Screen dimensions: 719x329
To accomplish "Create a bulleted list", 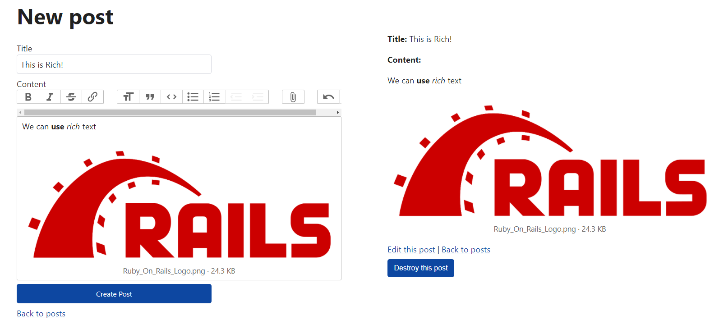I will click(x=193, y=97).
